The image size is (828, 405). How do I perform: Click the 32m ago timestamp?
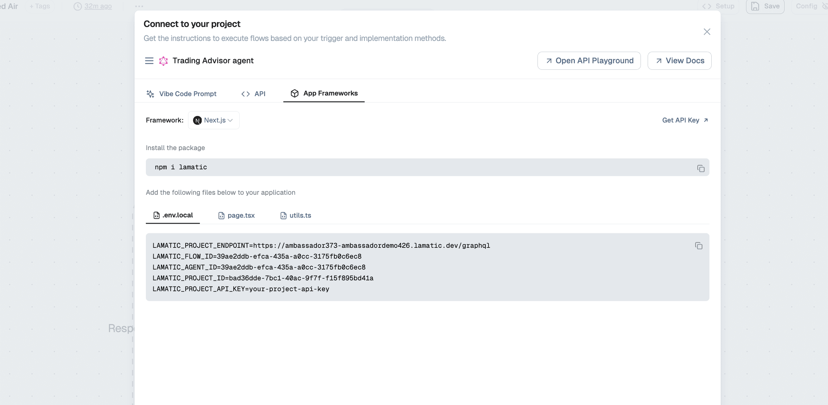tap(98, 6)
